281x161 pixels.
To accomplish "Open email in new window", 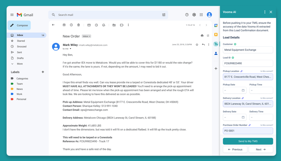I will pyautogui.click(x=208, y=35).
